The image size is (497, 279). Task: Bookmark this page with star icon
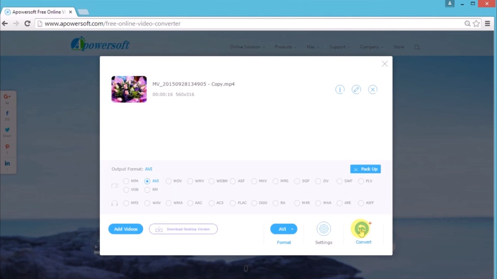[476, 24]
